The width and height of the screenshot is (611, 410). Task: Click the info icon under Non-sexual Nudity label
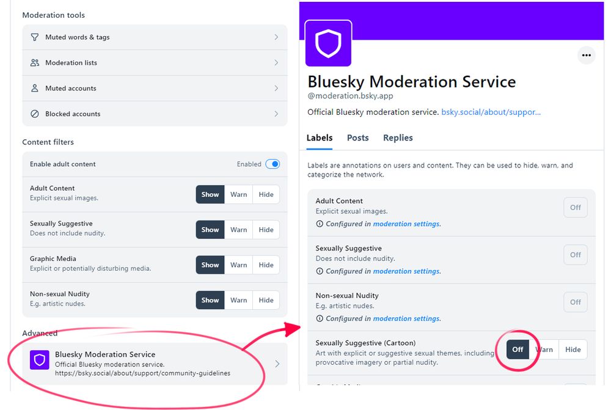click(320, 318)
